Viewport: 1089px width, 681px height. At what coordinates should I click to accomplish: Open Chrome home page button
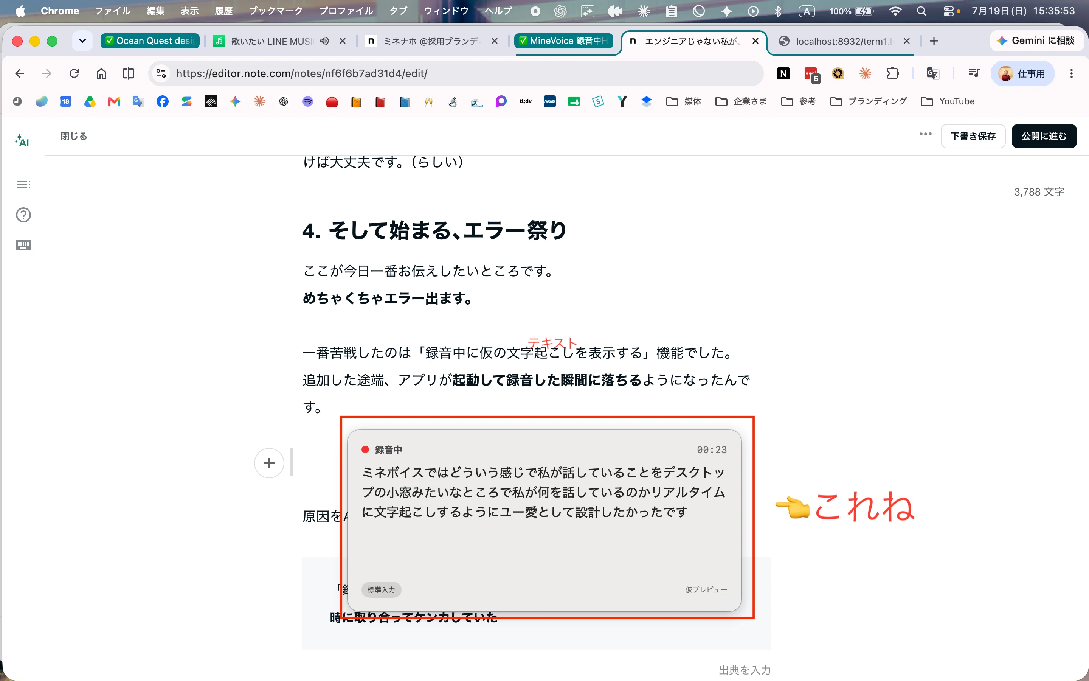click(x=101, y=73)
